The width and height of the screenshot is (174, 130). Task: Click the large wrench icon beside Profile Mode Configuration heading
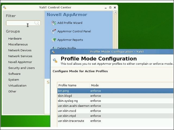tap(55, 60)
